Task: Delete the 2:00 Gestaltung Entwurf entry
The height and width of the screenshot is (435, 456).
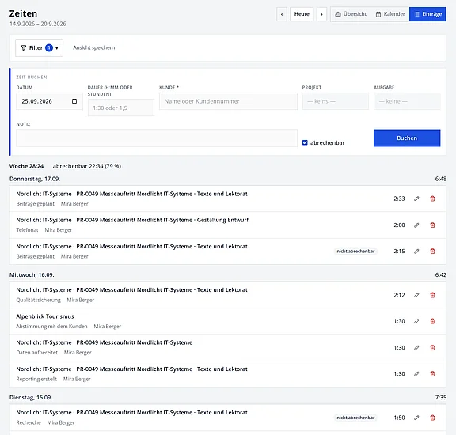Action: [432, 225]
